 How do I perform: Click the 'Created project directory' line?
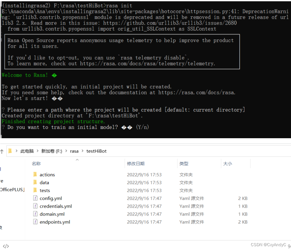72,116
